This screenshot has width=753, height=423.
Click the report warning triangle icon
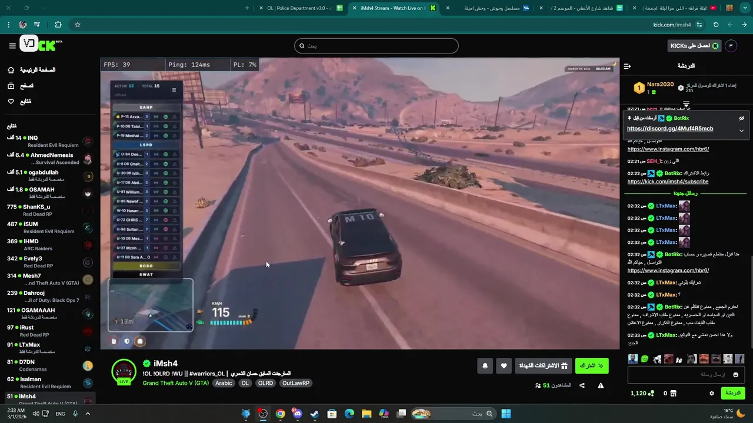click(601, 385)
